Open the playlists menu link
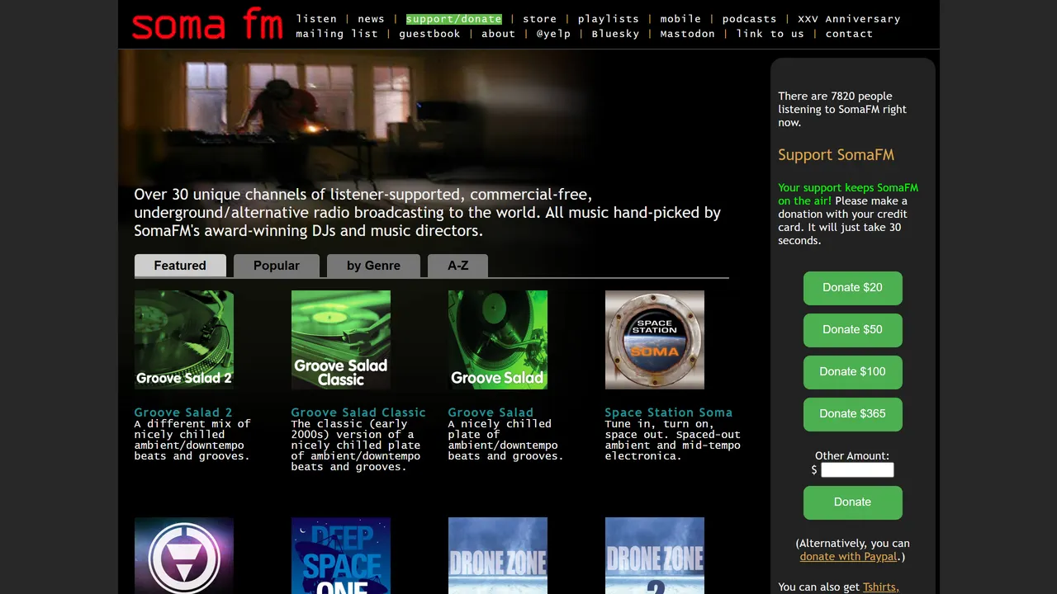The image size is (1057, 594). tap(608, 19)
